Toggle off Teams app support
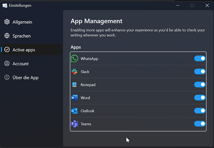 (200, 124)
